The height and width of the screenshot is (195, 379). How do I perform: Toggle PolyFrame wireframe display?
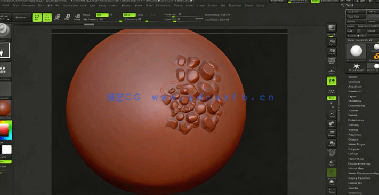[x=332, y=153]
